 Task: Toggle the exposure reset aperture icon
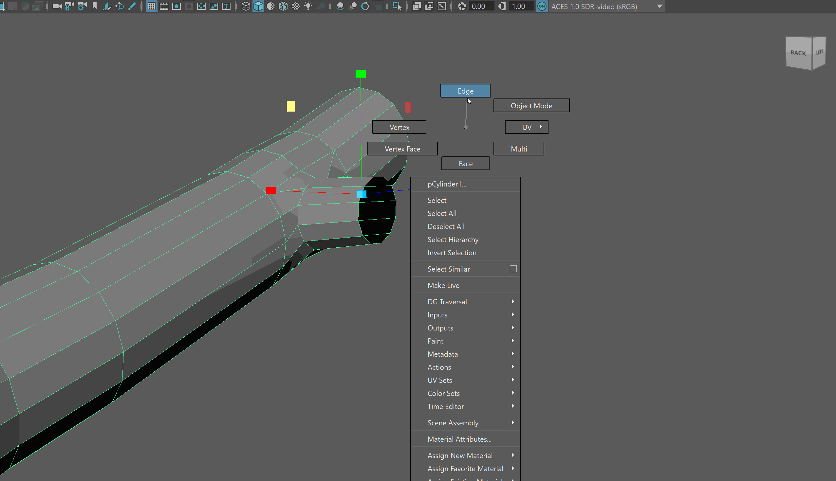(x=462, y=6)
